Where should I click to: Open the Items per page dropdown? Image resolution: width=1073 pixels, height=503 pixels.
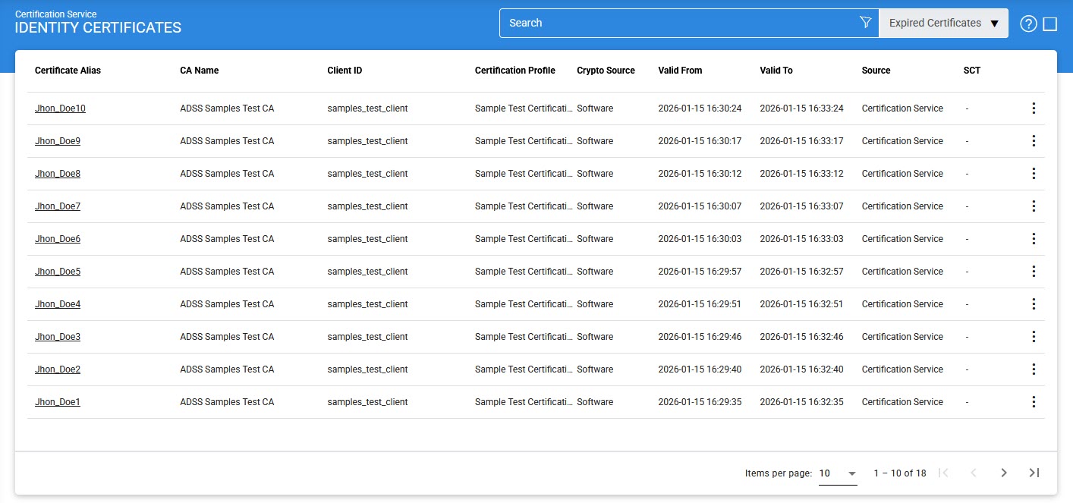(x=838, y=473)
